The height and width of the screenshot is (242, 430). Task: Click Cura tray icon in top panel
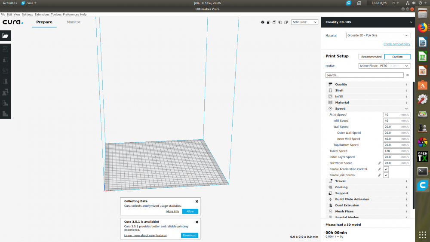(349, 3)
